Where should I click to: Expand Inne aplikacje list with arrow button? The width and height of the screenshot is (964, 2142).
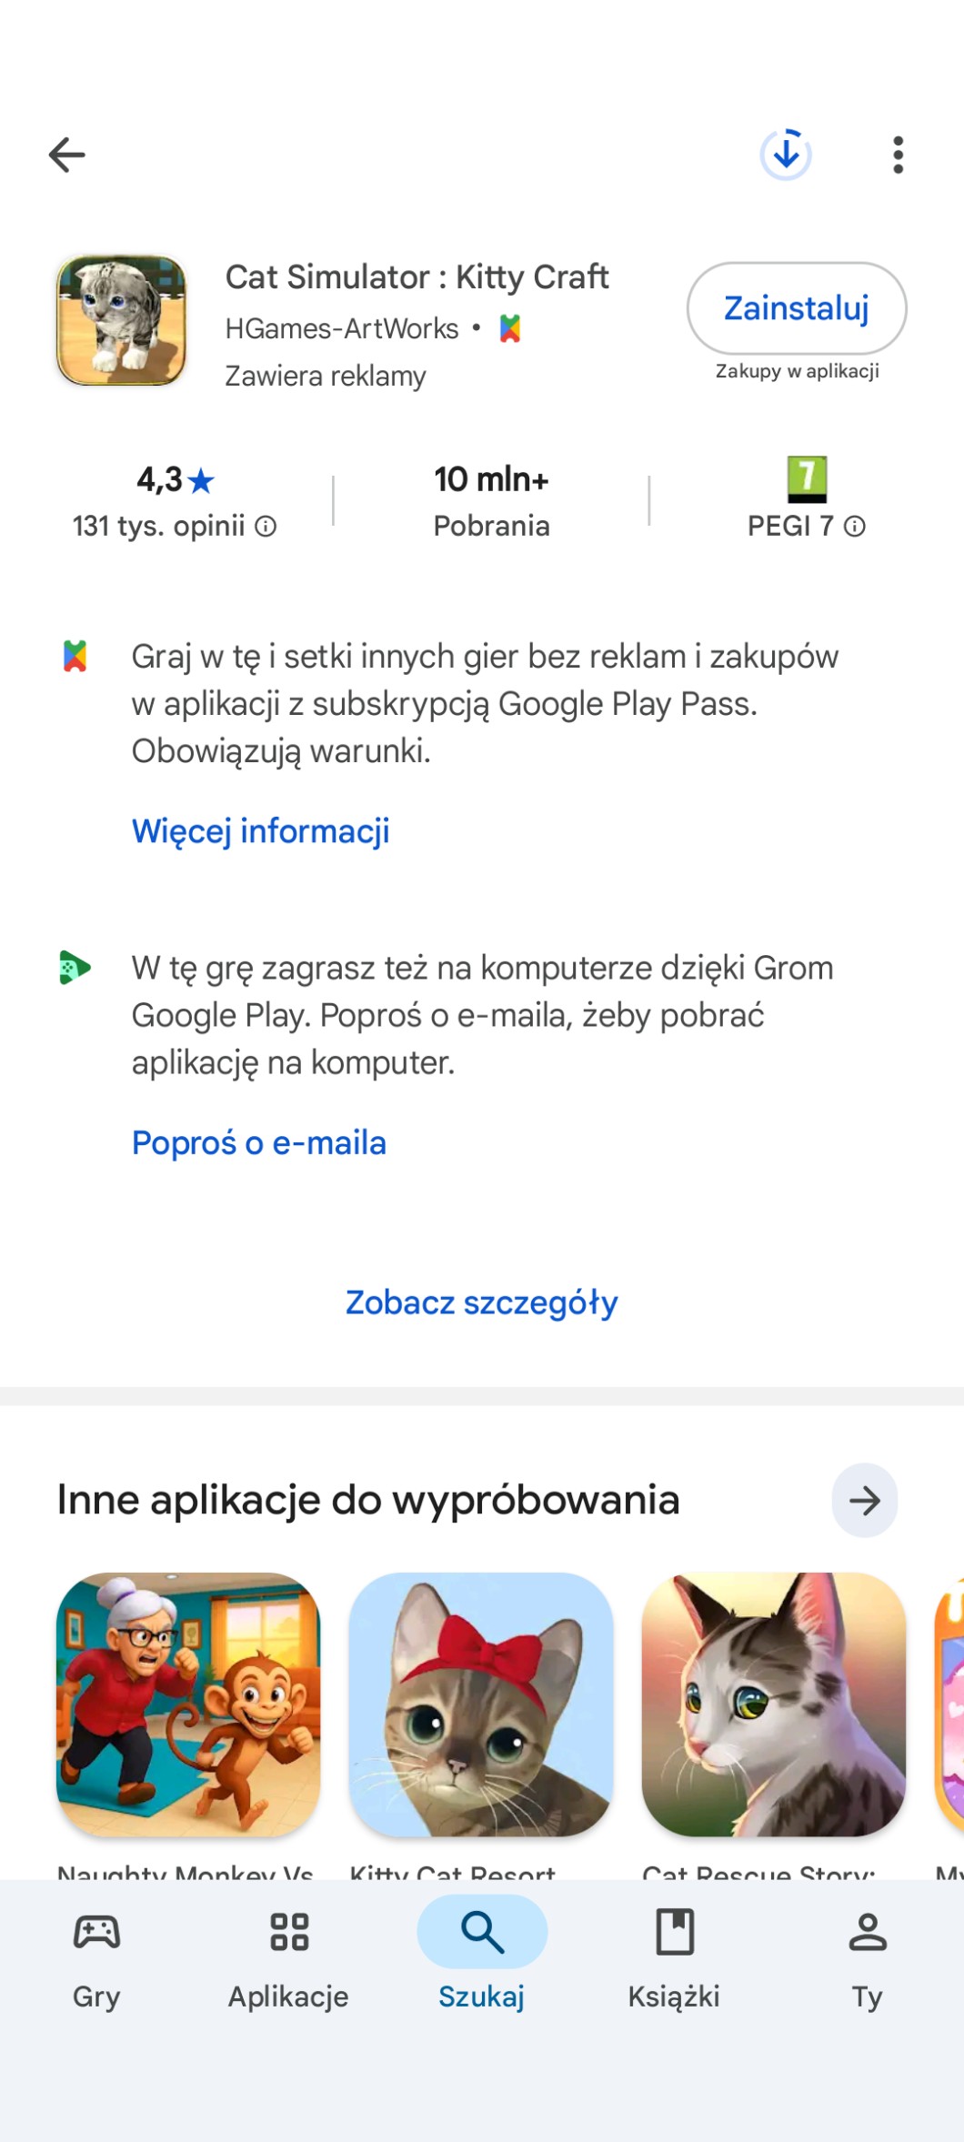(x=864, y=1500)
